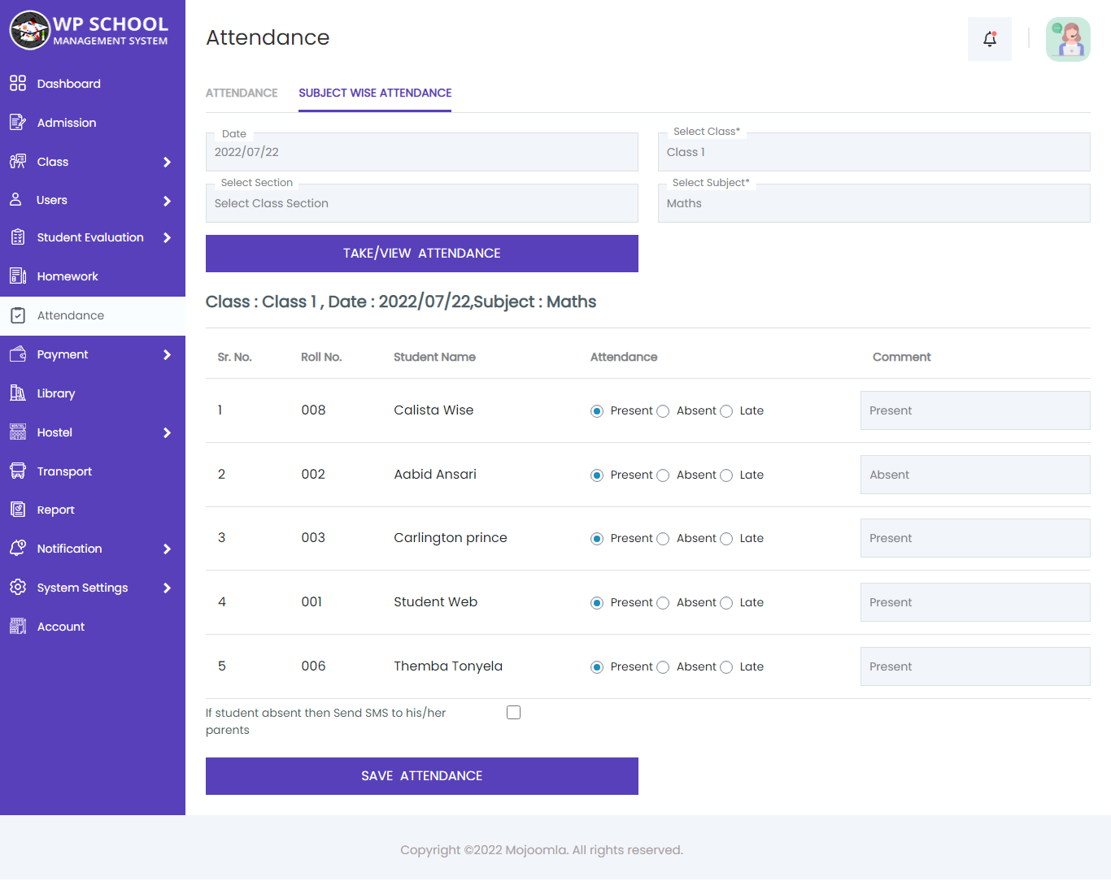The image size is (1111, 881).
Task: Click Take/View Attendance button
Action: pyautogui.click(x=421, y=254)
